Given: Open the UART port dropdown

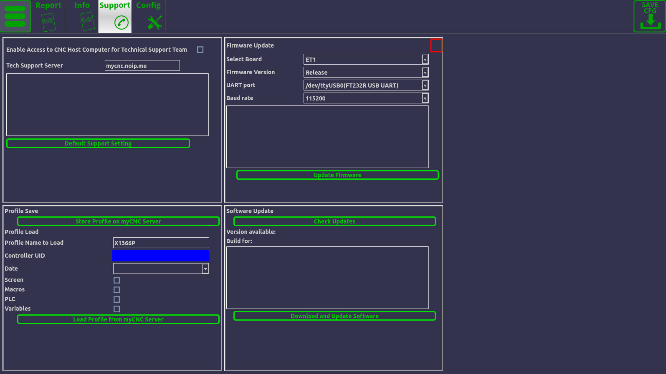Looking at the screenshot, I should pos(425,85).
